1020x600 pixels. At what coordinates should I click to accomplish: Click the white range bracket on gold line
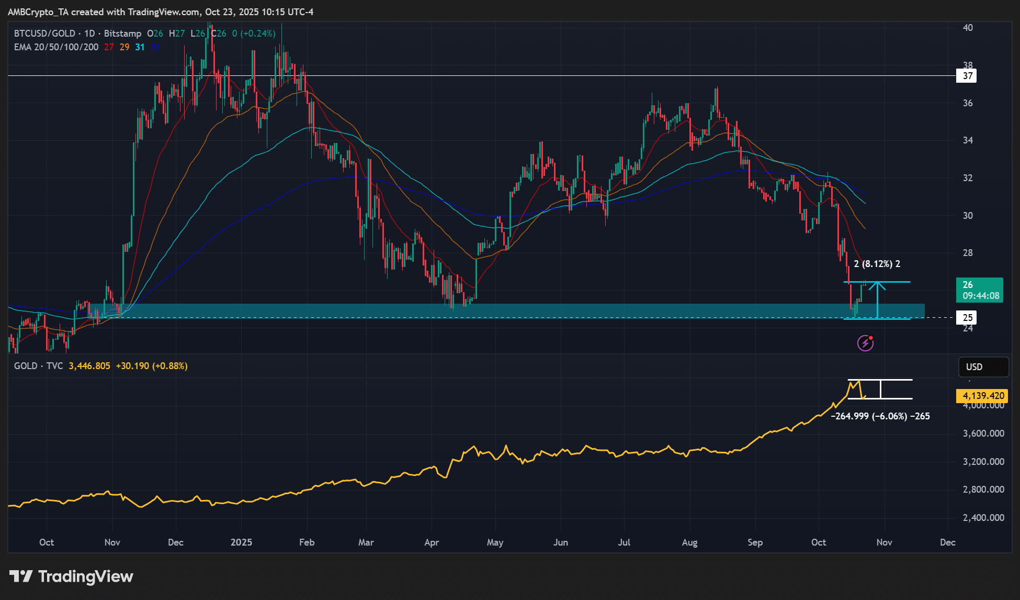[x=881, y=389]
